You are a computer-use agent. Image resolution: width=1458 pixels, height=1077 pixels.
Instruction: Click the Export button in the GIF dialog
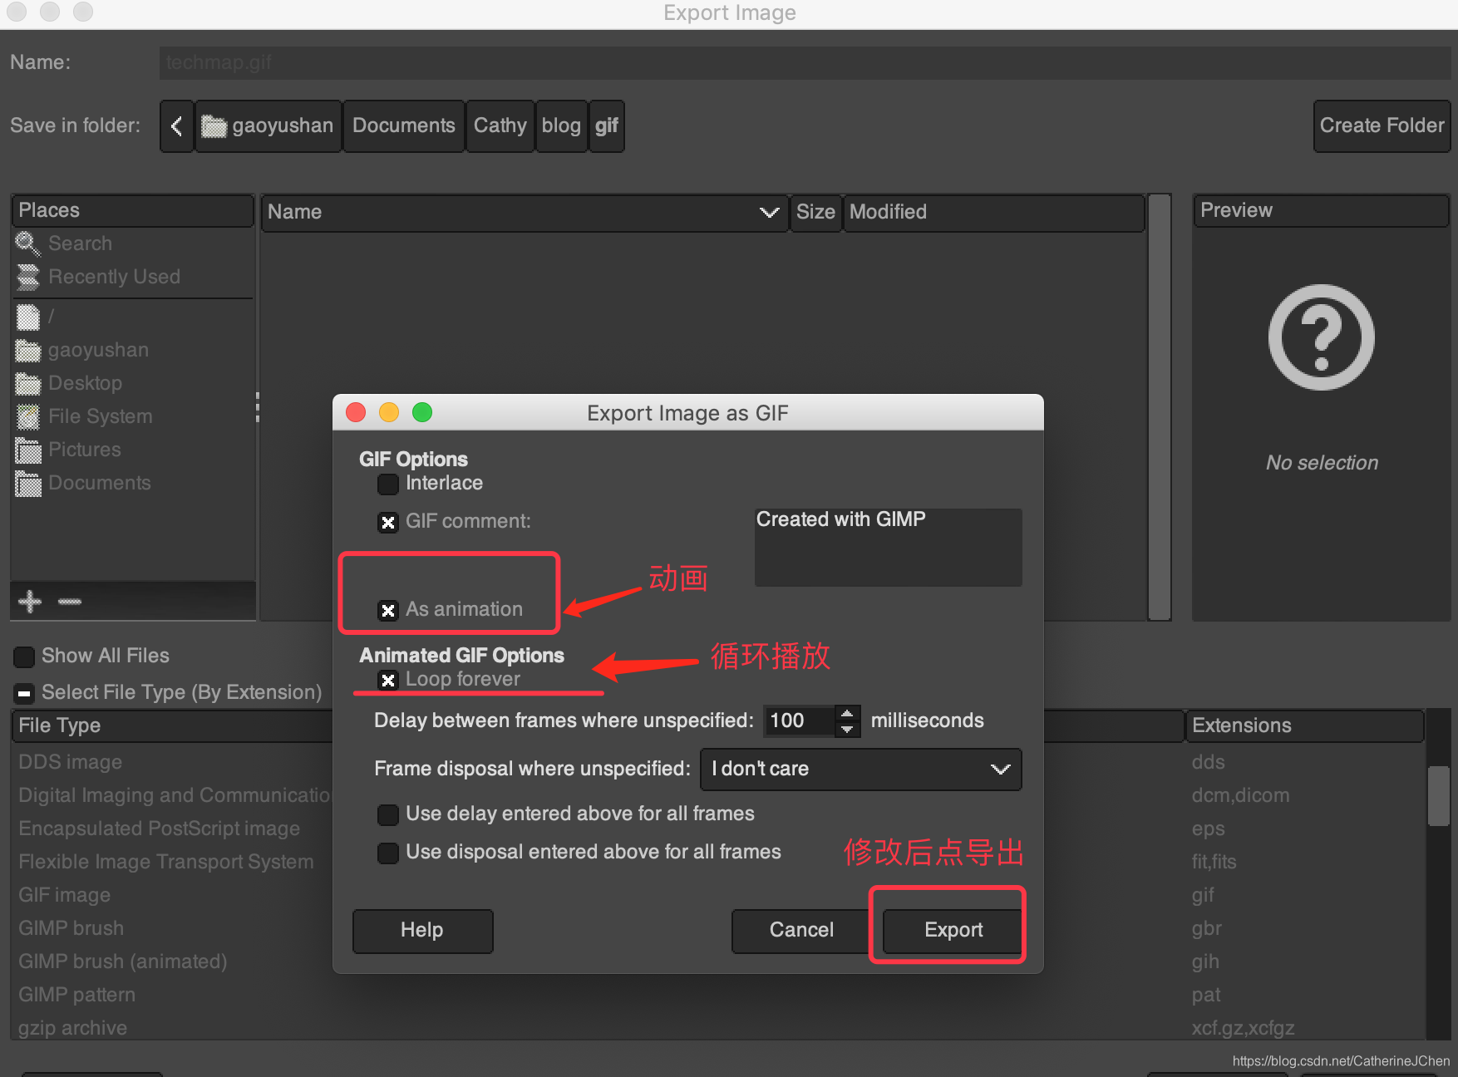[953, 930]
